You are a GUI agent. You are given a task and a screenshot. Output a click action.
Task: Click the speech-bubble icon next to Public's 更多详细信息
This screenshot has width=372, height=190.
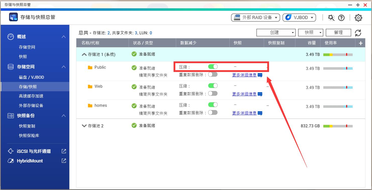[260, 74]
